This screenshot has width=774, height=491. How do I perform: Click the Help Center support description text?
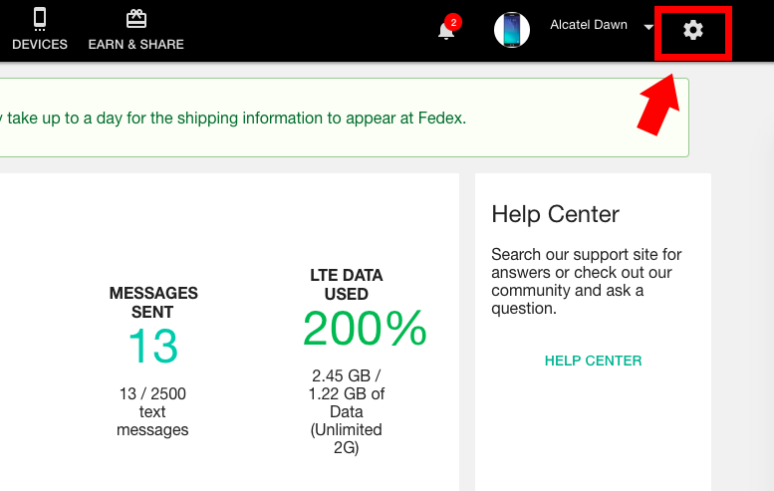pyautogui.click(x=586, y=281)
